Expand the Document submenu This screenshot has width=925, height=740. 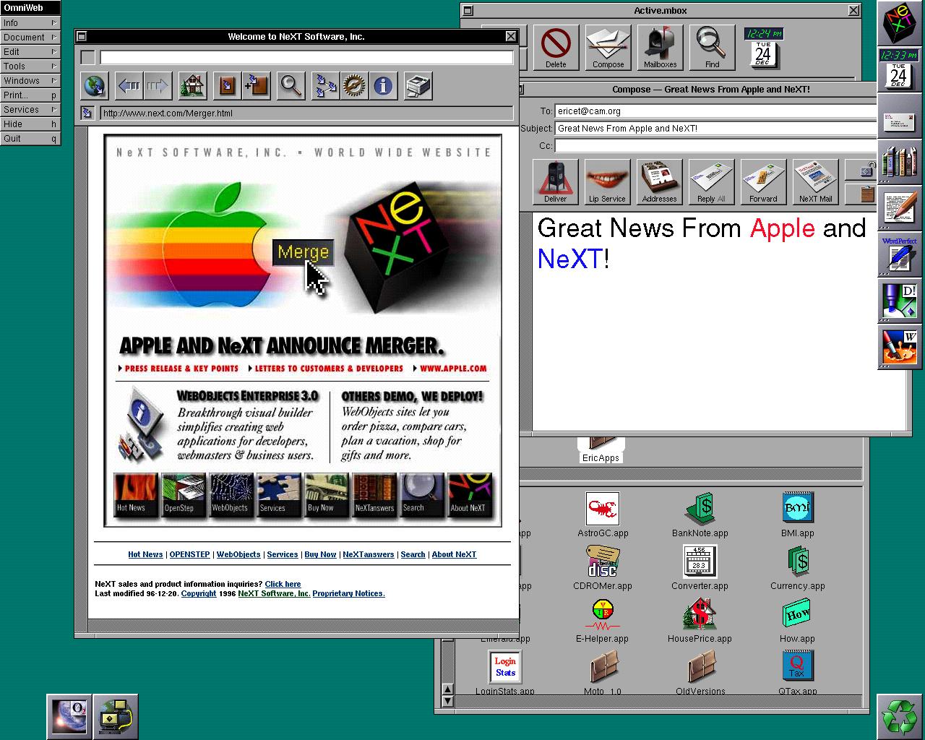coord(30,38)
